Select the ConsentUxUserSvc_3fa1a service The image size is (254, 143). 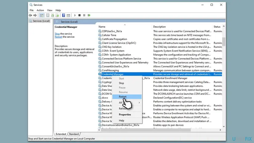tap(115, 66)
